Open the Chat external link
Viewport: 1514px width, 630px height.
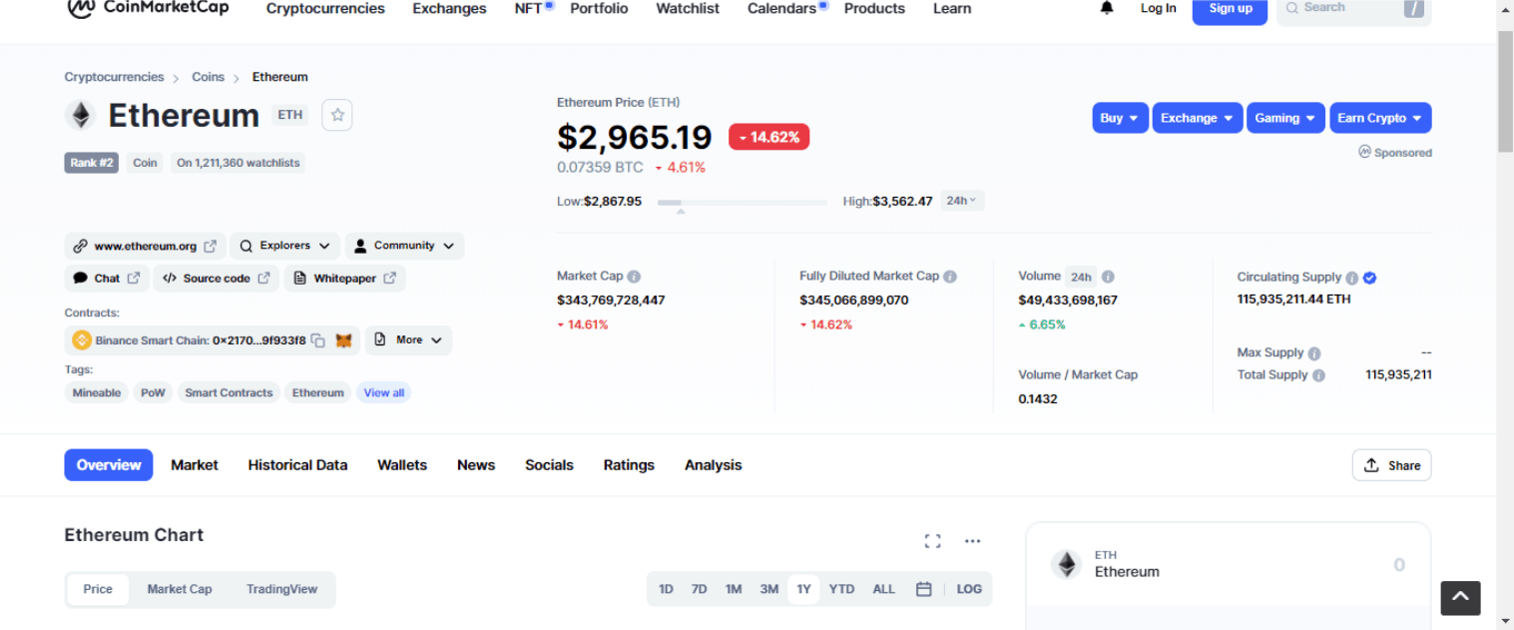[x=107, y=279]
